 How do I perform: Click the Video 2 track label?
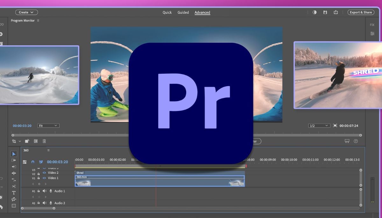click(53, 173)
